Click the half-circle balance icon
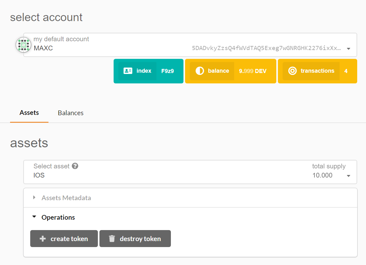366x265 pixels. coord(200,71)
